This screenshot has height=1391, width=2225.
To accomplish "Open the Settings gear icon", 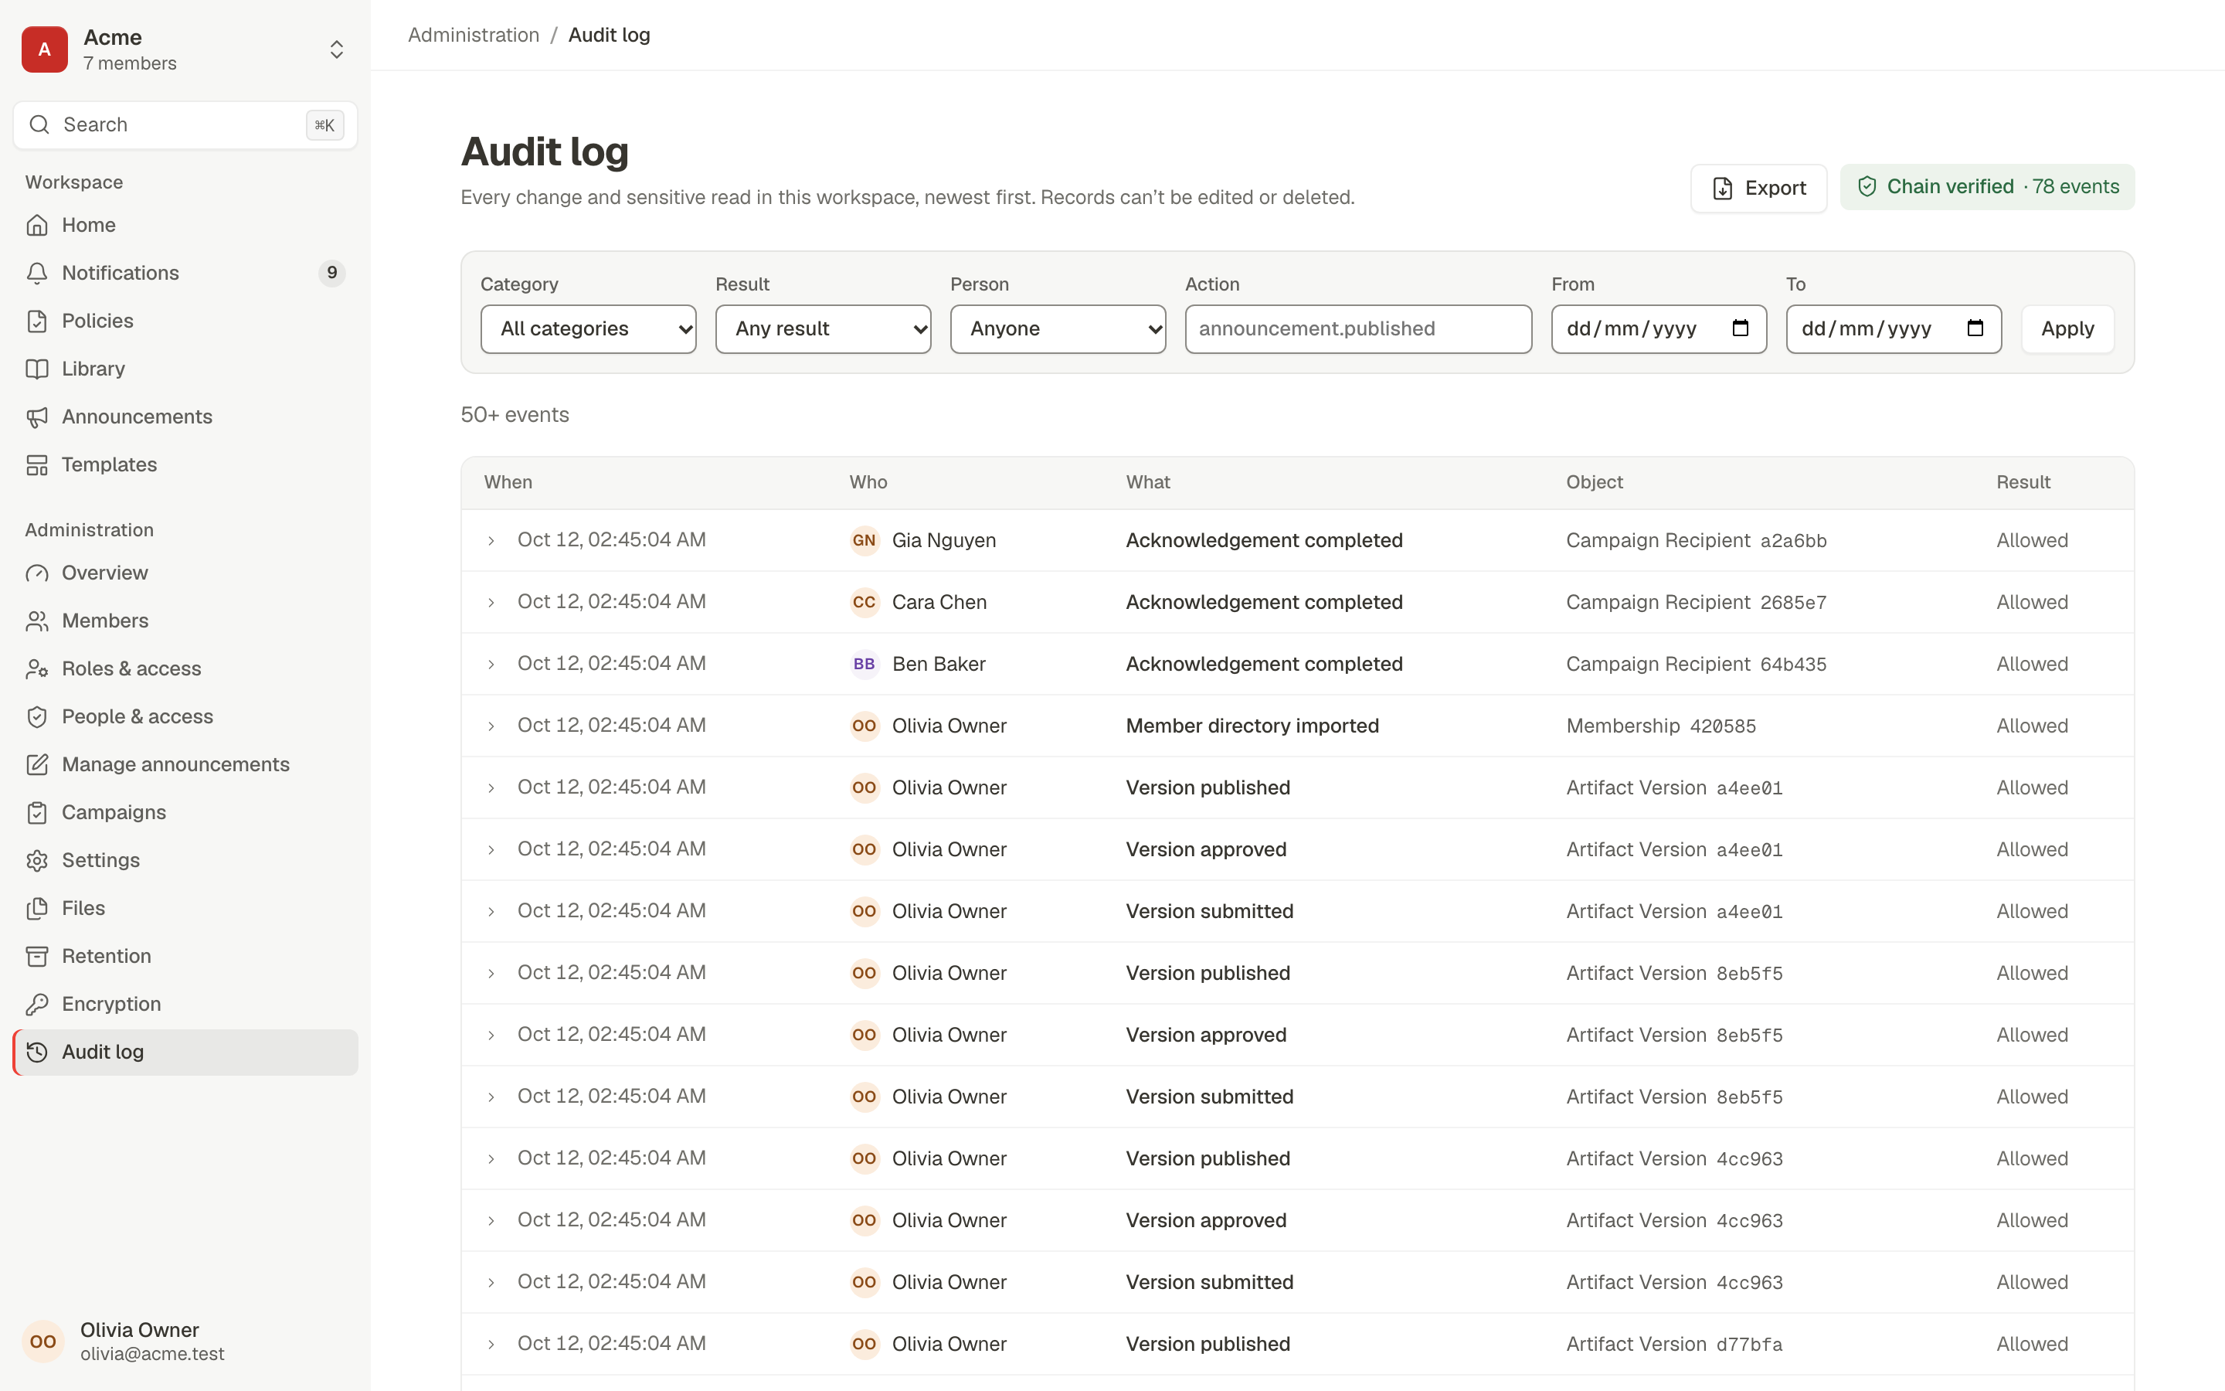I will tap(37, 860).
